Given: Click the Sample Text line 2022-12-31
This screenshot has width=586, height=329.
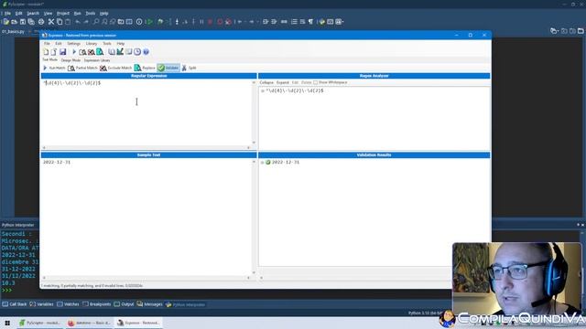Looking at the screenshot, I should (57, 163).
